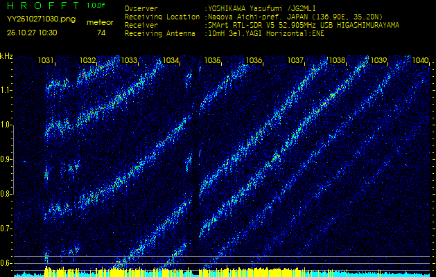Select the filename YY2510271030.png
The image size is (436, 277).
tap(41, 19)
